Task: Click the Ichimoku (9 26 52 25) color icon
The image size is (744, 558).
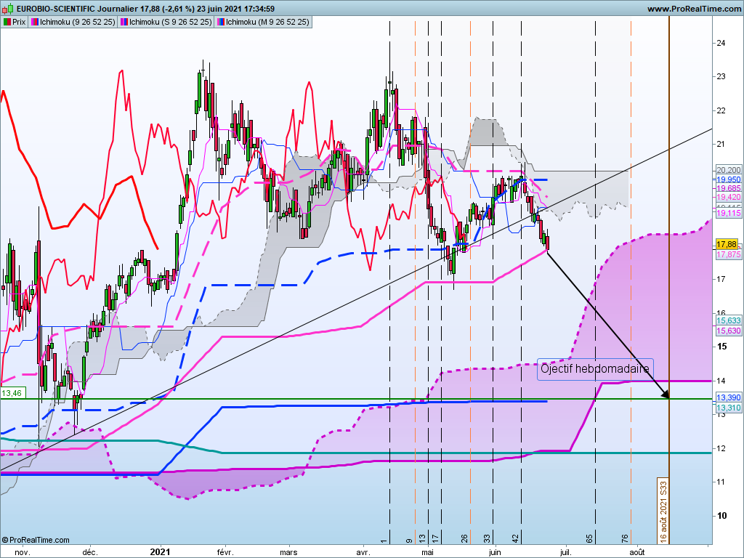Action: (x=35, y=22)
